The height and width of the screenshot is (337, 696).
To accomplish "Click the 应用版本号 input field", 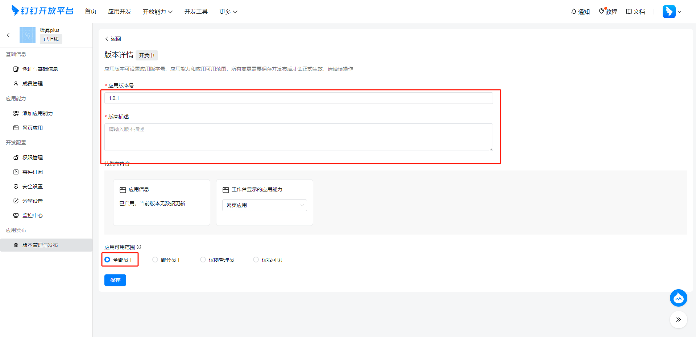I will coord(299,98).
